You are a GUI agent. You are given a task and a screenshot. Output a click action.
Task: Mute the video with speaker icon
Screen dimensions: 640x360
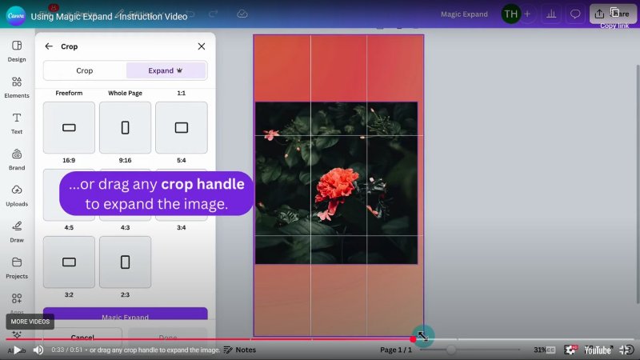(x=38, y=350)
